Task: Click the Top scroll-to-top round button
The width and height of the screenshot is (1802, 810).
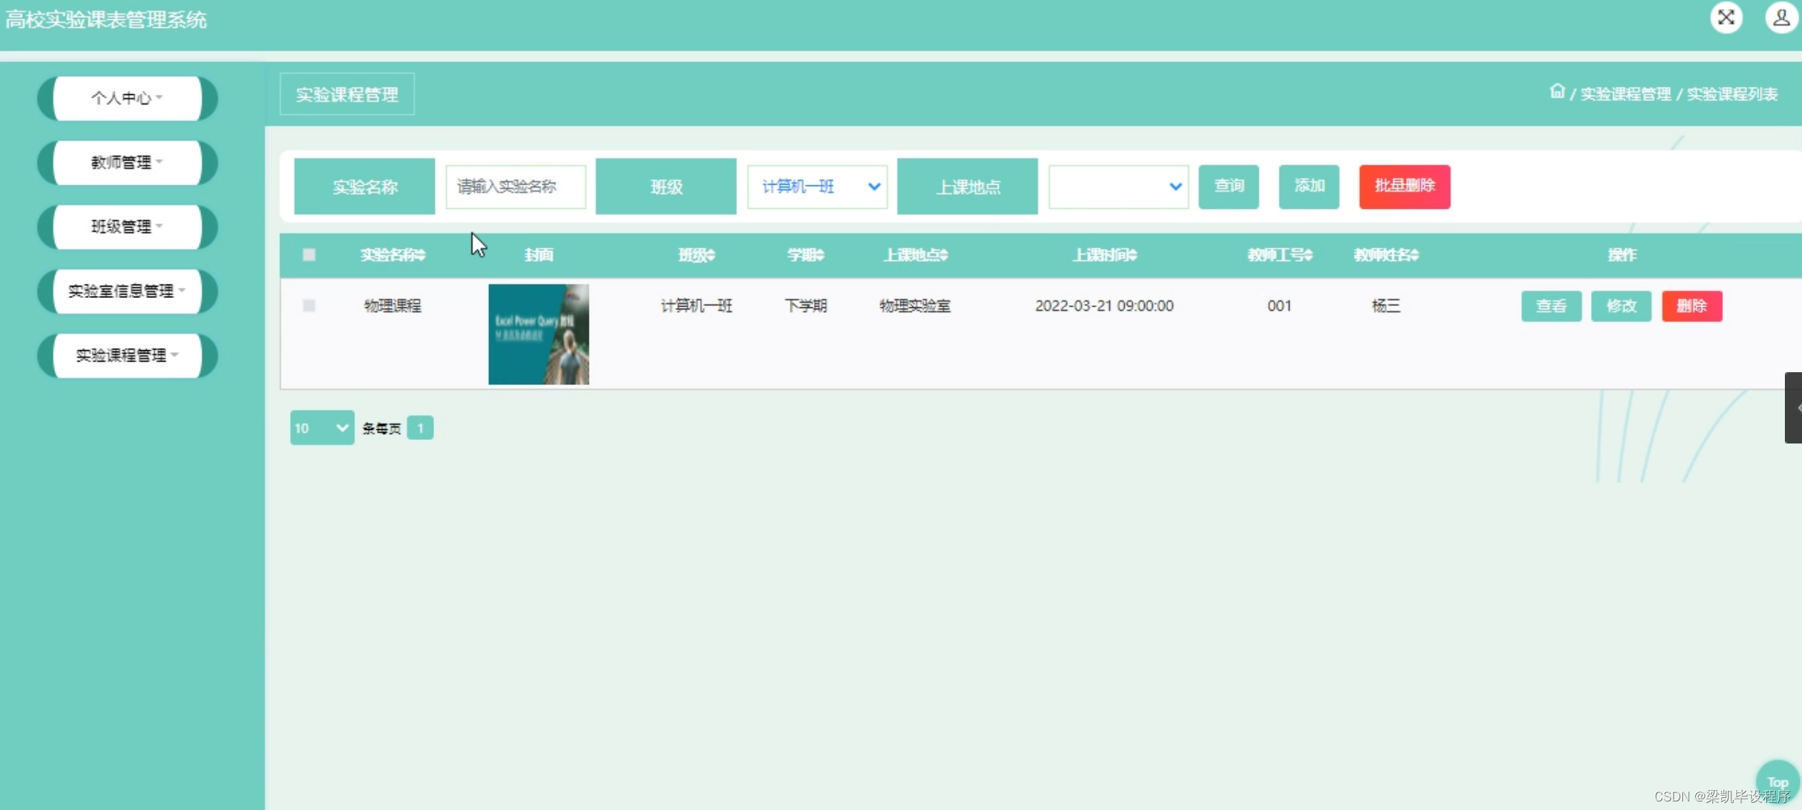Action: 1777,780
